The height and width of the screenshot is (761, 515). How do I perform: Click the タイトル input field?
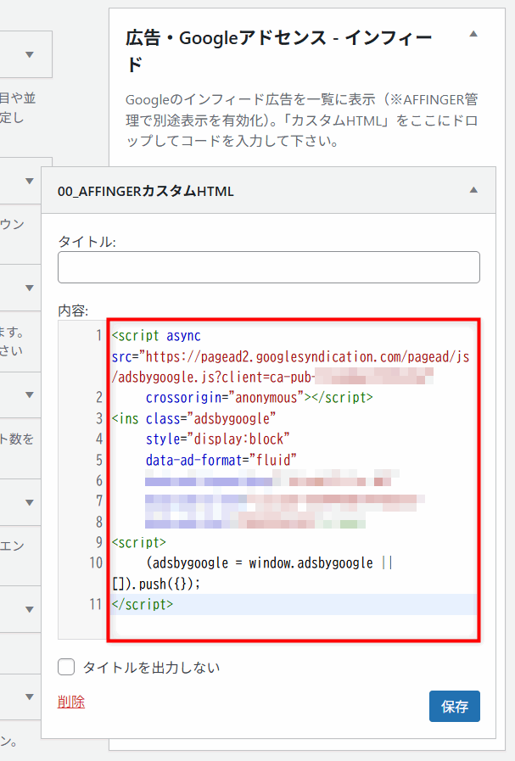point(268,267)
